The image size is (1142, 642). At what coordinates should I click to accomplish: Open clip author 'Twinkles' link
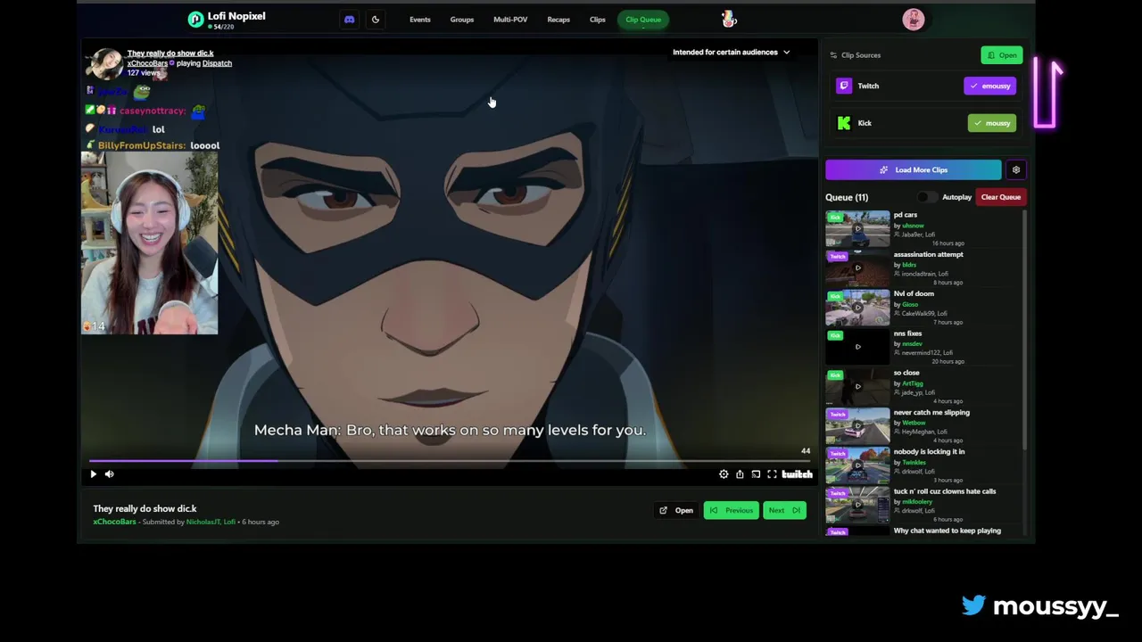tap(914, 462)
